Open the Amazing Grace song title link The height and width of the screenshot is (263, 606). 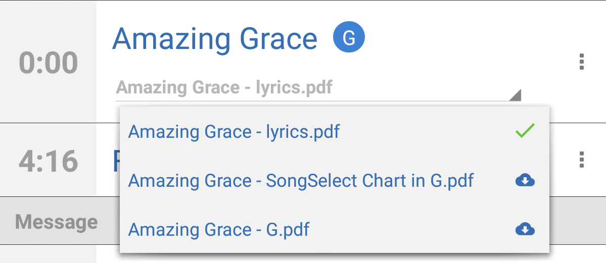[x=215, y=38]
